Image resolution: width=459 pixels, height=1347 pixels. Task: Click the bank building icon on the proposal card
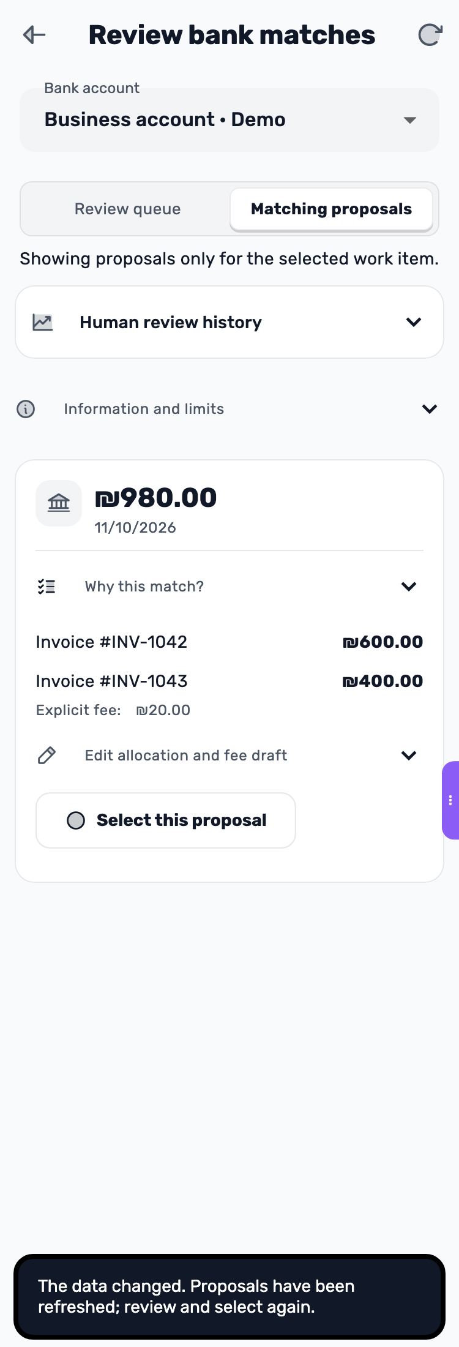click(x=59, y=503)
